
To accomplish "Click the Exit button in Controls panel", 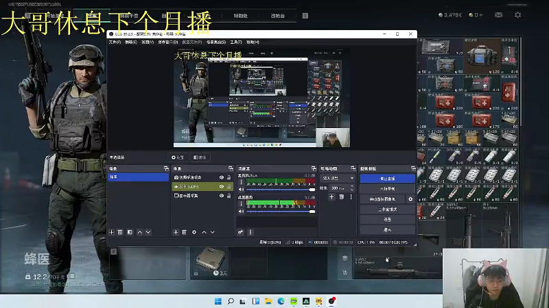I will coord(387,230).
